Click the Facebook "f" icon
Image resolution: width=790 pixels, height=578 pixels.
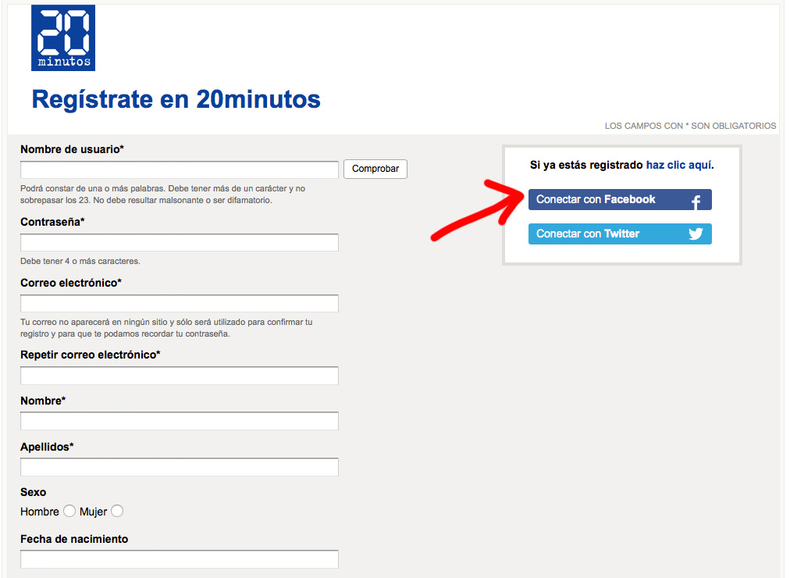(x=696, y=199)
